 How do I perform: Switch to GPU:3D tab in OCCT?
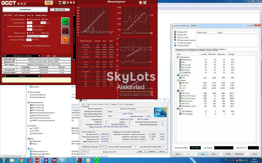pos(30,16)
